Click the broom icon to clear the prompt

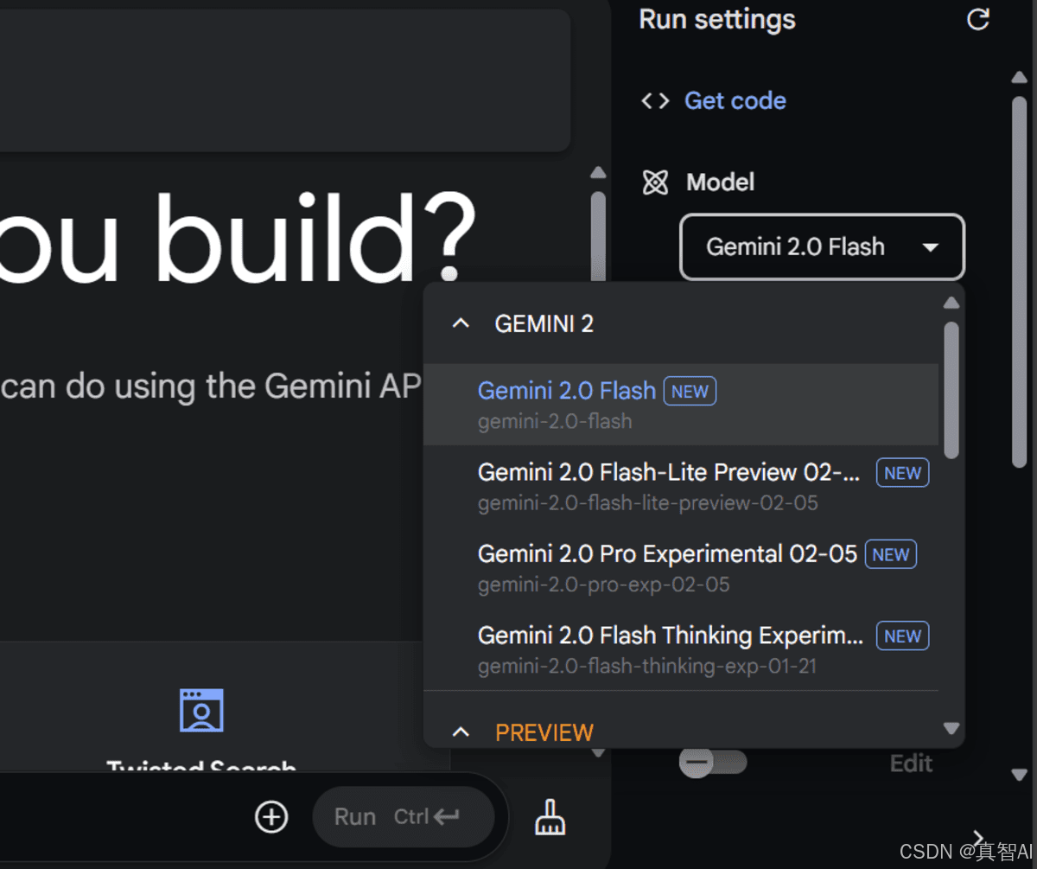(x=550, y=815)
